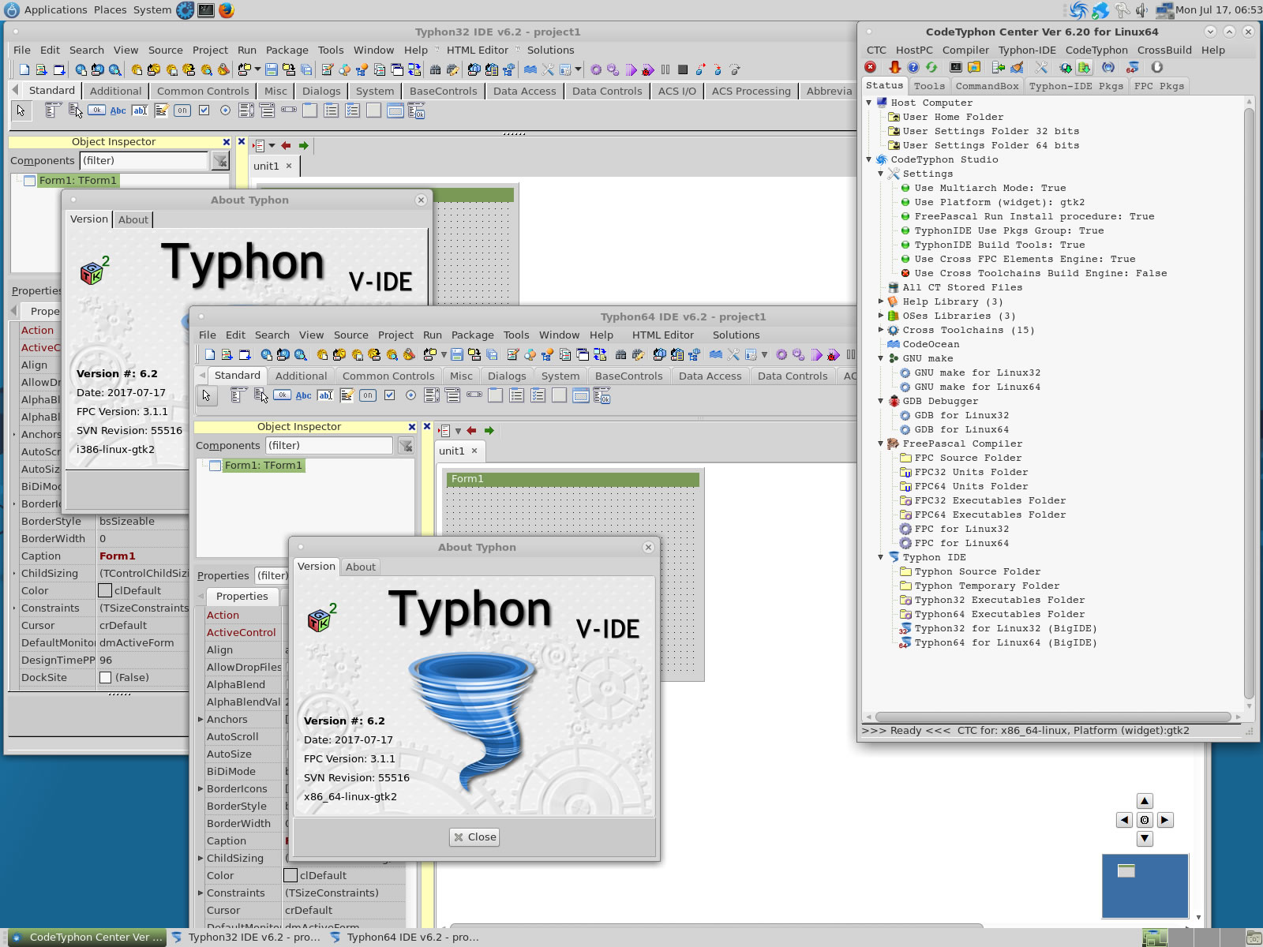Screen dimensions: 1263x947
Task: Click the Color clDefault swatch in Typhon64 properties
Action: [290, 875]
